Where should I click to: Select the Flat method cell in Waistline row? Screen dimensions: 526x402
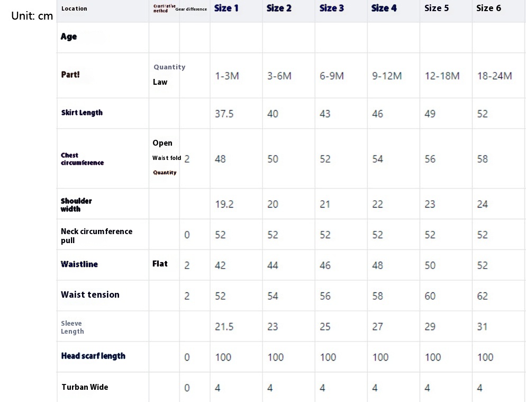tap(160, 264)
